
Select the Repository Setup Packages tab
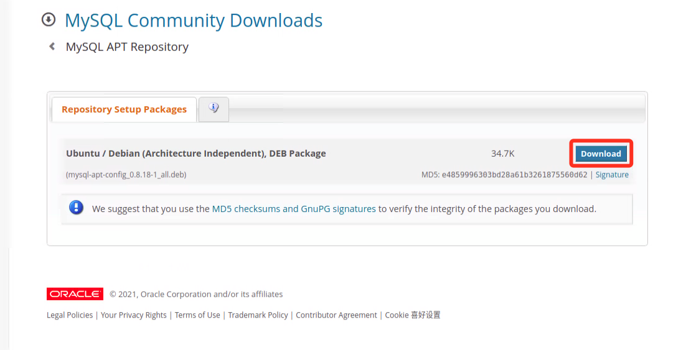click(125, 109)
